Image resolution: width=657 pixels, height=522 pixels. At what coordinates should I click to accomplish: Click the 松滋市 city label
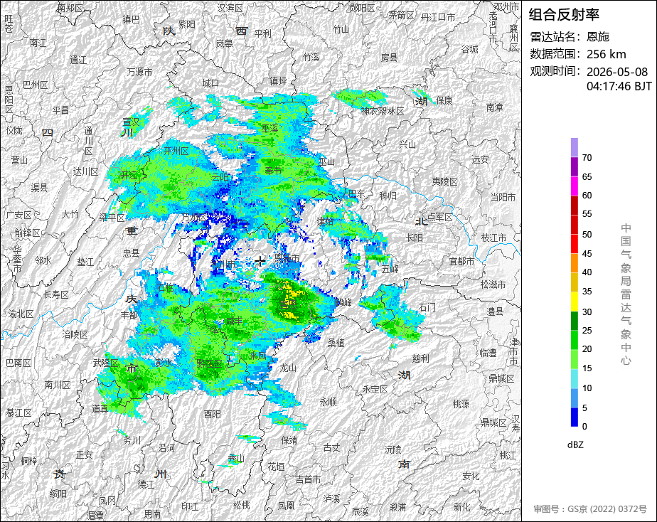tap(493, 284)
